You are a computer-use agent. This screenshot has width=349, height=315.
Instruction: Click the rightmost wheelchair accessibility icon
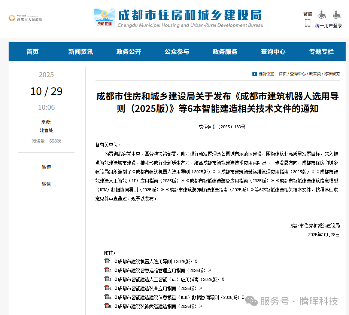point(337,15)
